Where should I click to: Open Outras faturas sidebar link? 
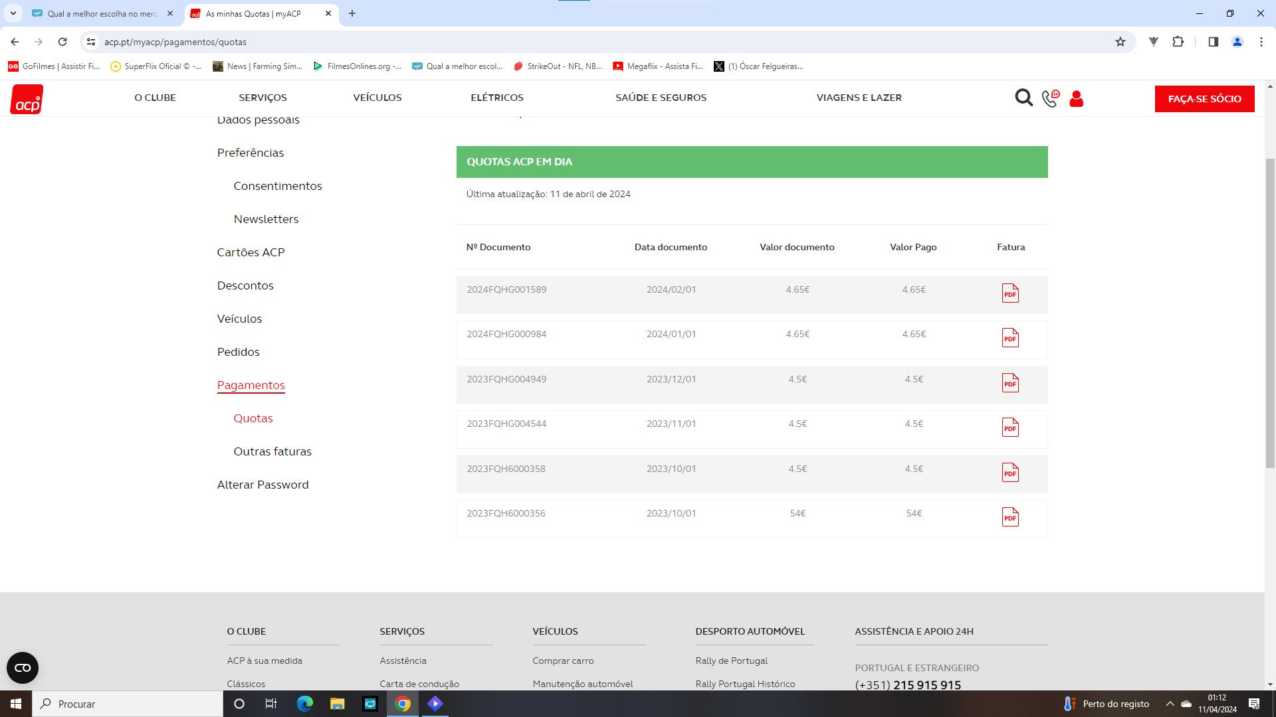click(272, 451)
